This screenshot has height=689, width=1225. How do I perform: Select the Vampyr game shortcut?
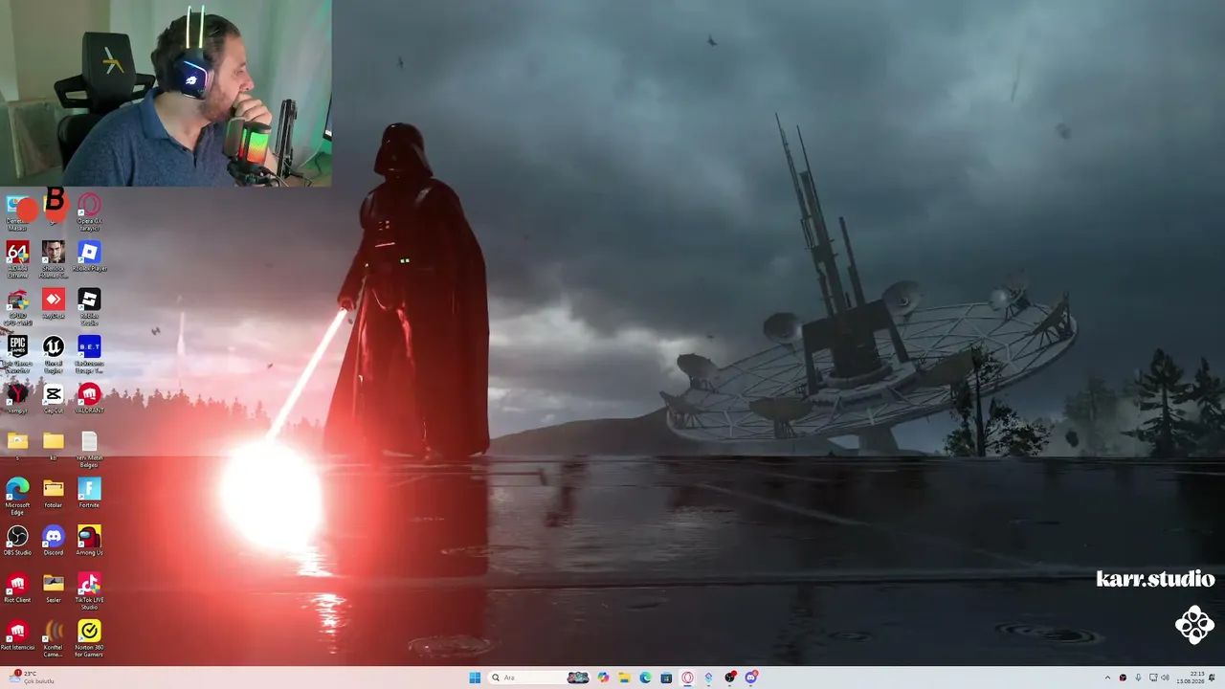coord(17,398)
